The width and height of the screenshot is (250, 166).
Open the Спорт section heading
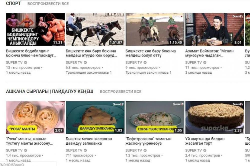pos(13,3)
